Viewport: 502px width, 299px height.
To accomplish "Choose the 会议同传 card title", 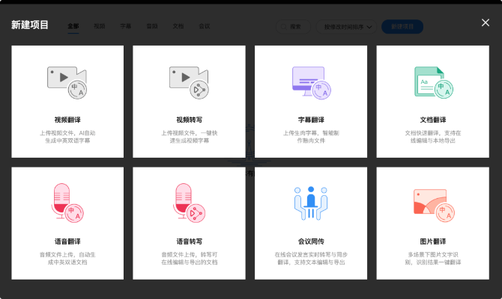I will point(311,241).
